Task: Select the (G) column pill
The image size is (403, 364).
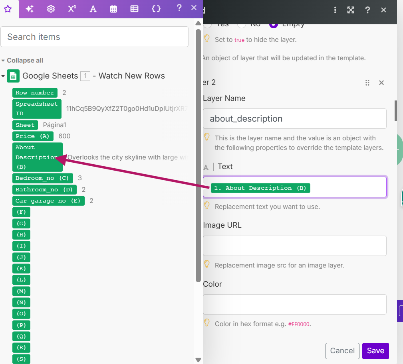Action: point(21,223)
